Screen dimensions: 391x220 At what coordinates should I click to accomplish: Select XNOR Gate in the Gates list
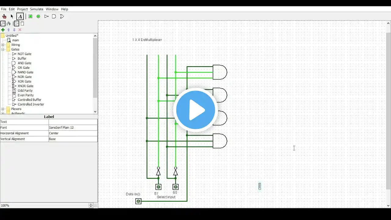tap(25, 86)
